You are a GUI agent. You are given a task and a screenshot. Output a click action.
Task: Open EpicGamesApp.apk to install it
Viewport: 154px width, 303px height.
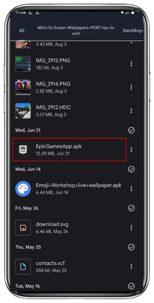[x=59, y=146]
